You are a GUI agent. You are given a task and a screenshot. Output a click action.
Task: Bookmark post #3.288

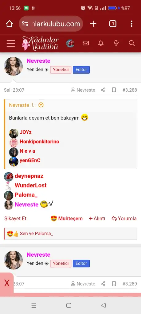coord(114,90)
